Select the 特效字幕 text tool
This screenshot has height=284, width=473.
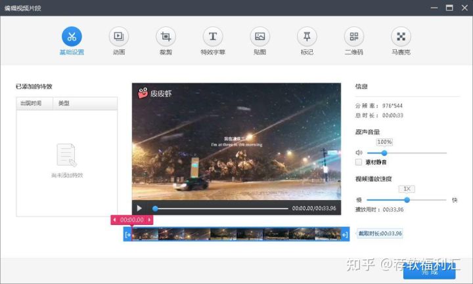click(x=213, y=37)
